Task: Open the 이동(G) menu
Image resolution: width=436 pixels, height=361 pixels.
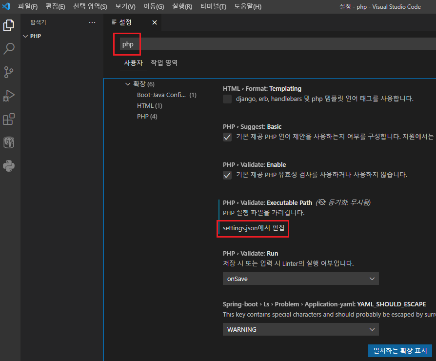Action: click(x=154, y=6)
